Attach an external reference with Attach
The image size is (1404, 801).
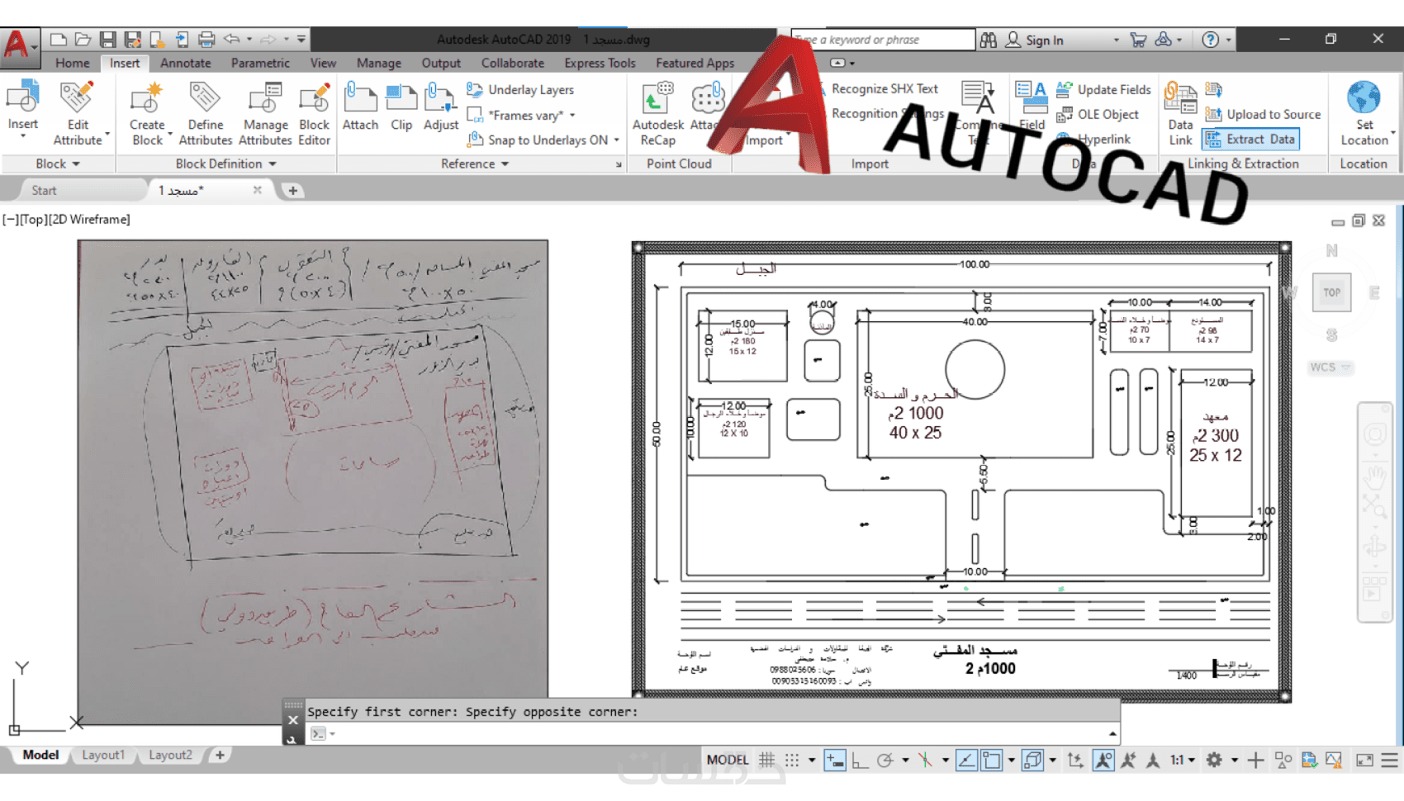pyautogui.click(x=360, y=106)
